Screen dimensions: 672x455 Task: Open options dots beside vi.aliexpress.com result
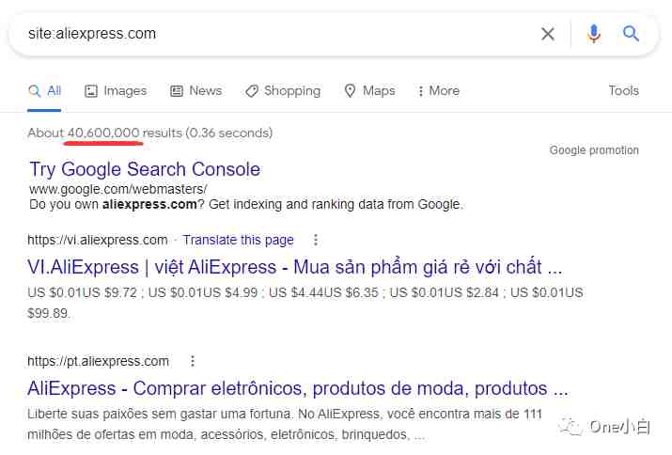(316, 240)
